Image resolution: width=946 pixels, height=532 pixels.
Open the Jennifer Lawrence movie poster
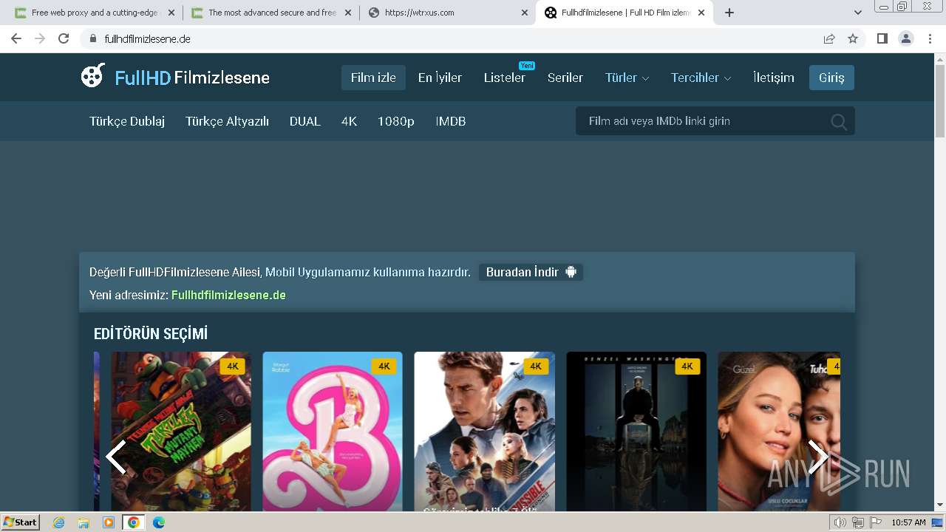tap(779, 432)
